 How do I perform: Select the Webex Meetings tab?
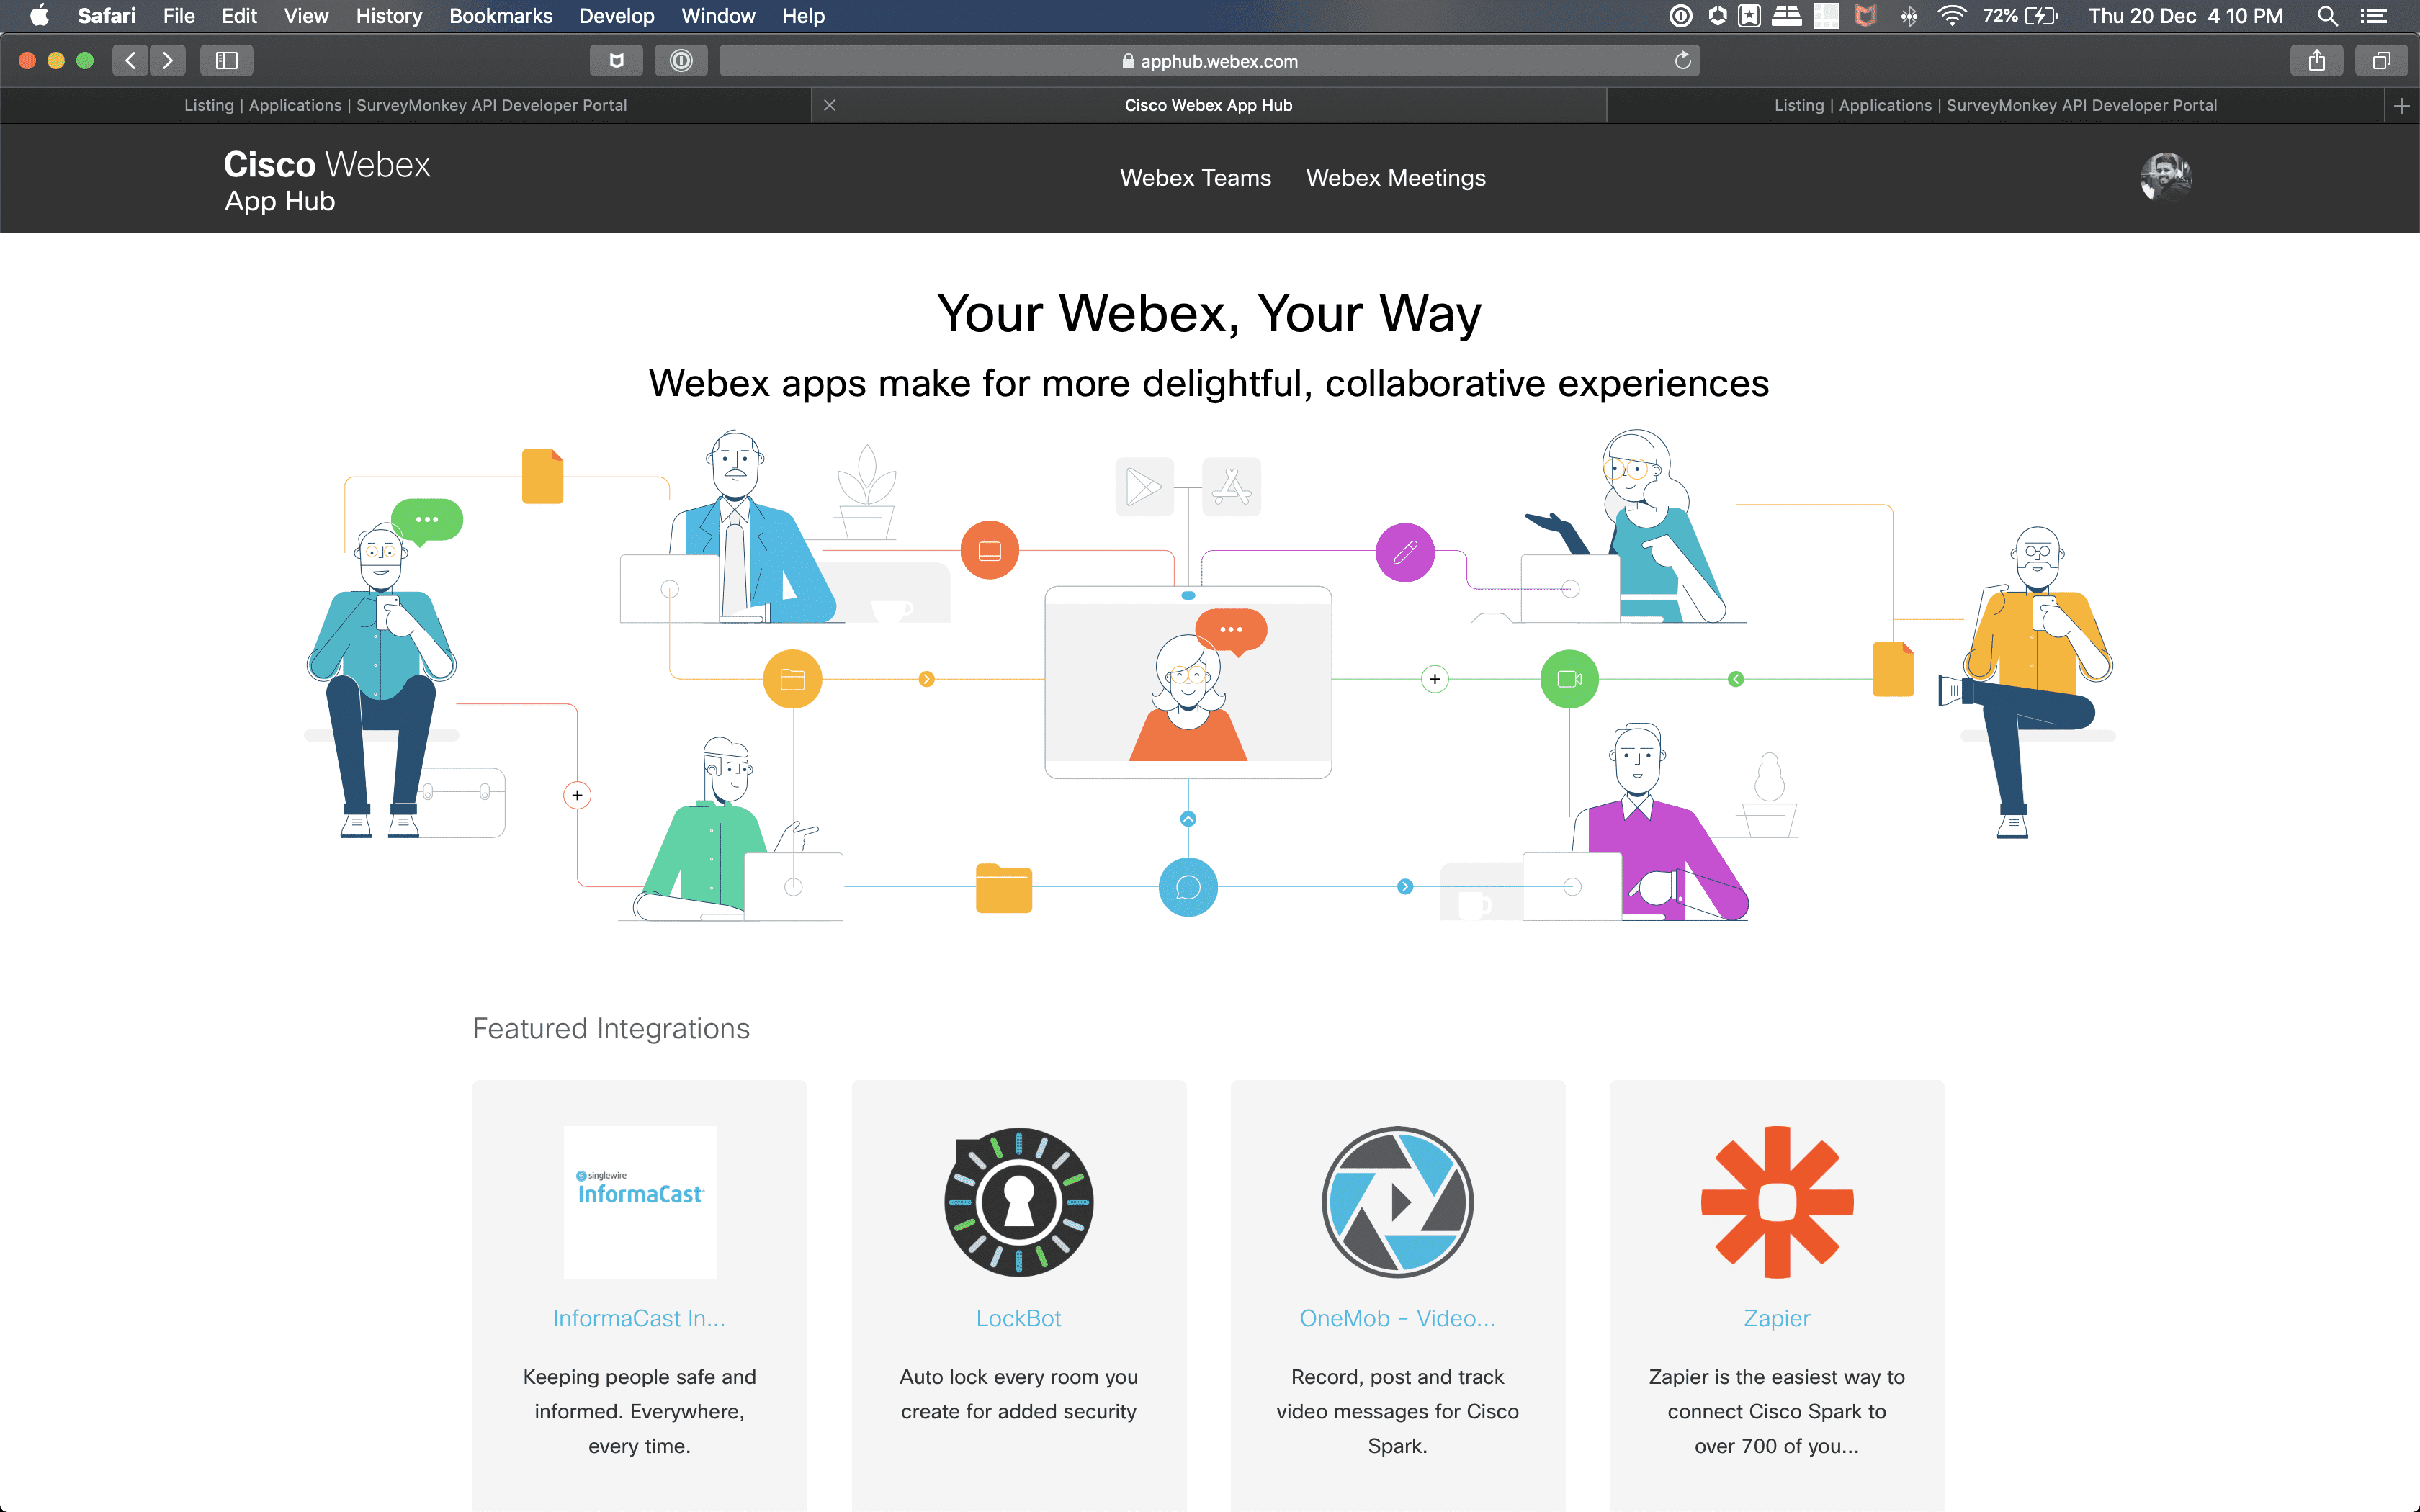[1394, 176]
